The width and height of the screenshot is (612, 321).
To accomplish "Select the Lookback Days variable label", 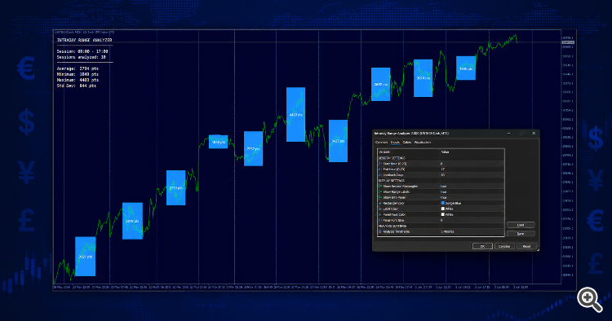I will point(393,175).
